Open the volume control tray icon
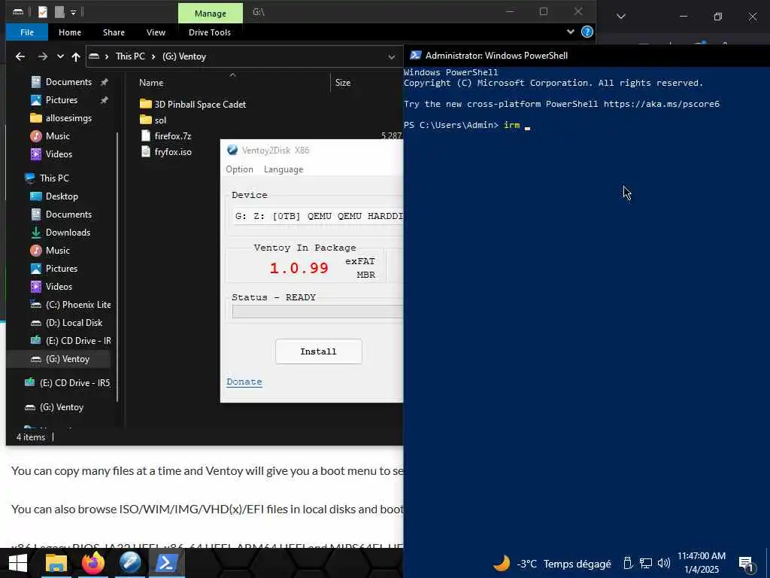 click(x=663, y=563)
